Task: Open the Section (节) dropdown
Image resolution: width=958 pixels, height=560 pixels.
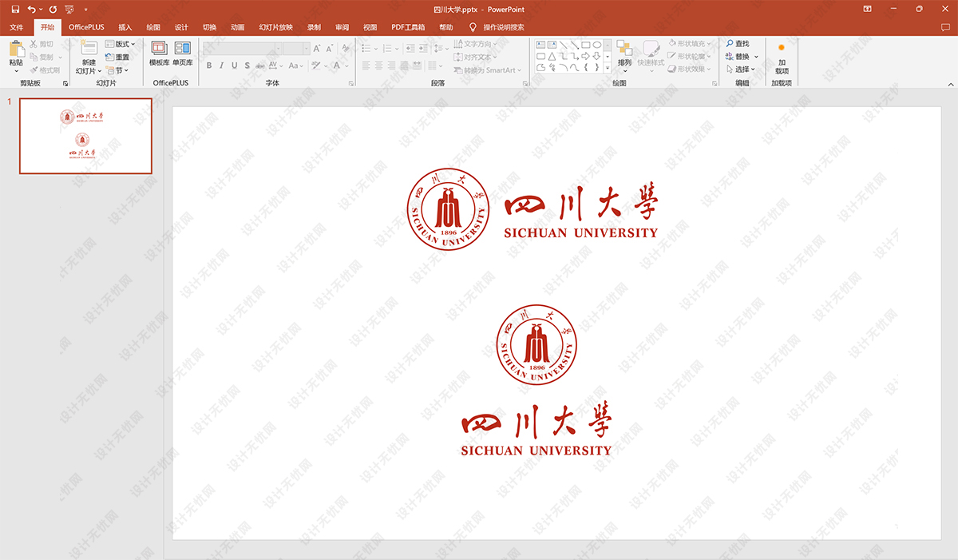Action: (117, 70)
